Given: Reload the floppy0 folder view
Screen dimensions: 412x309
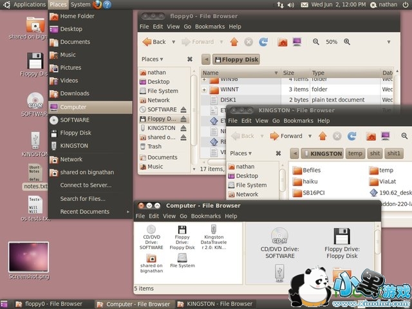Looking at the screenshot, I should pyautogui.click(x=263, y=42).
